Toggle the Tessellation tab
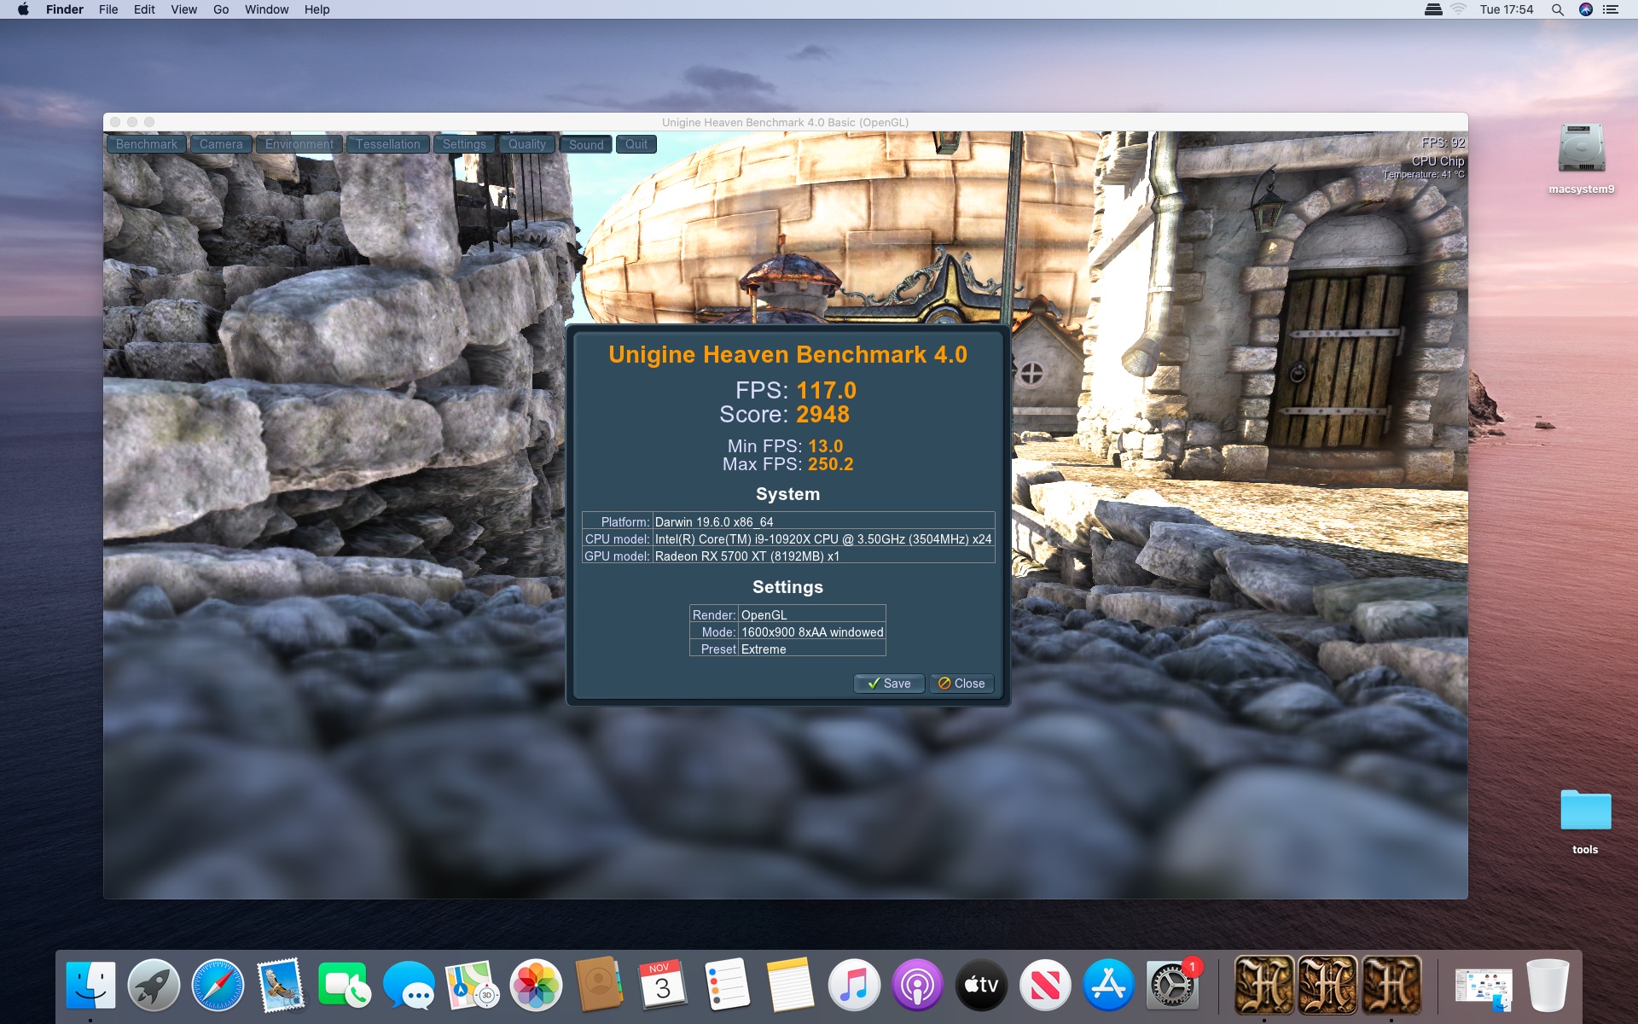This screenshot has width=1638, height=1024. click(x=387, y=144)
